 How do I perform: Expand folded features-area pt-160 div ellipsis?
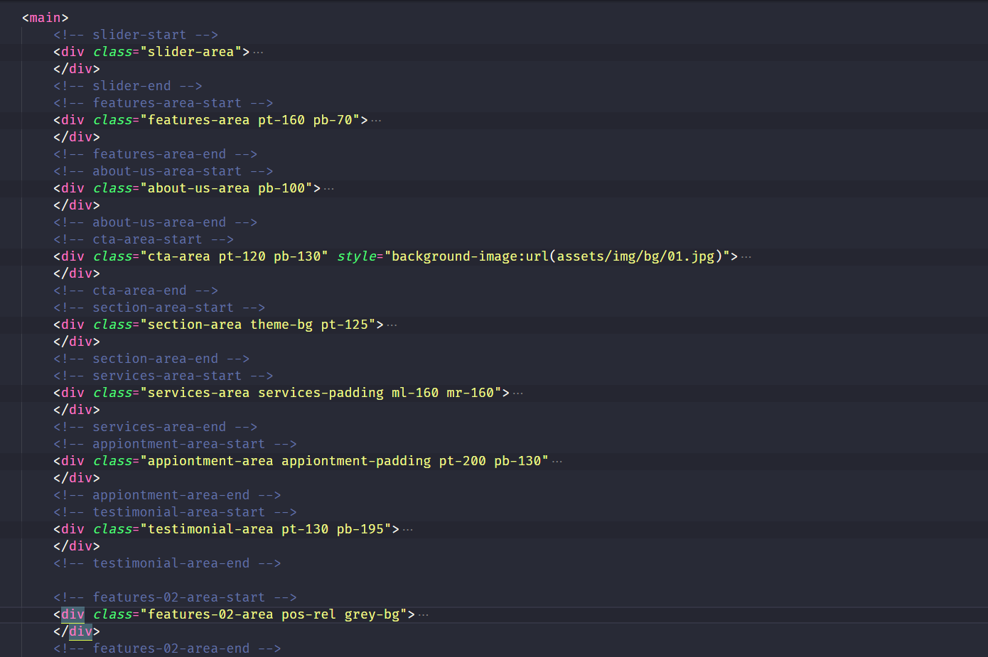376,121
